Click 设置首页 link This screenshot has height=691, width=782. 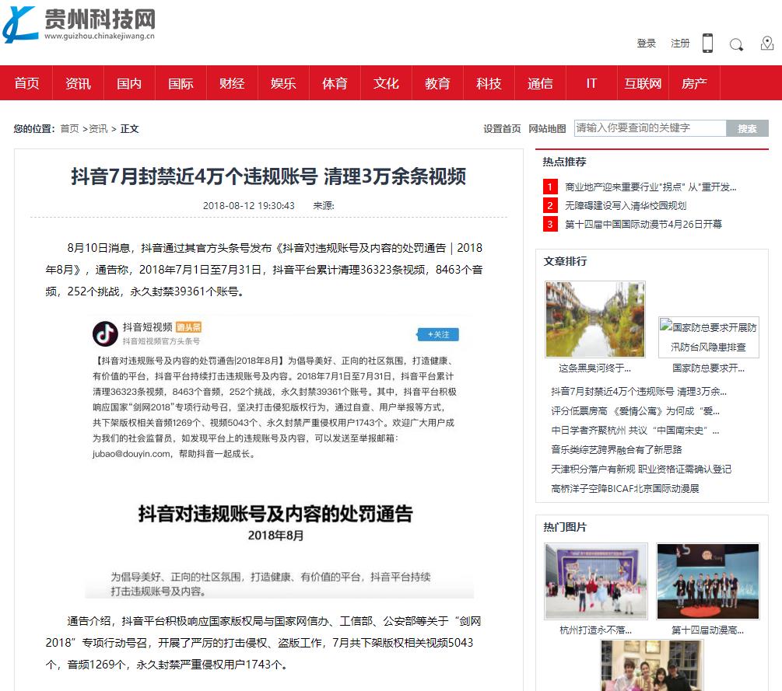tap(502, 129)
